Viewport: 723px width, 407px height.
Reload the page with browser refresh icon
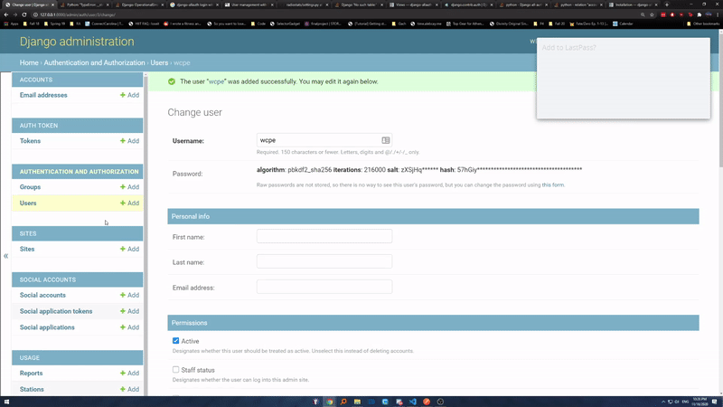pos(24,14)
